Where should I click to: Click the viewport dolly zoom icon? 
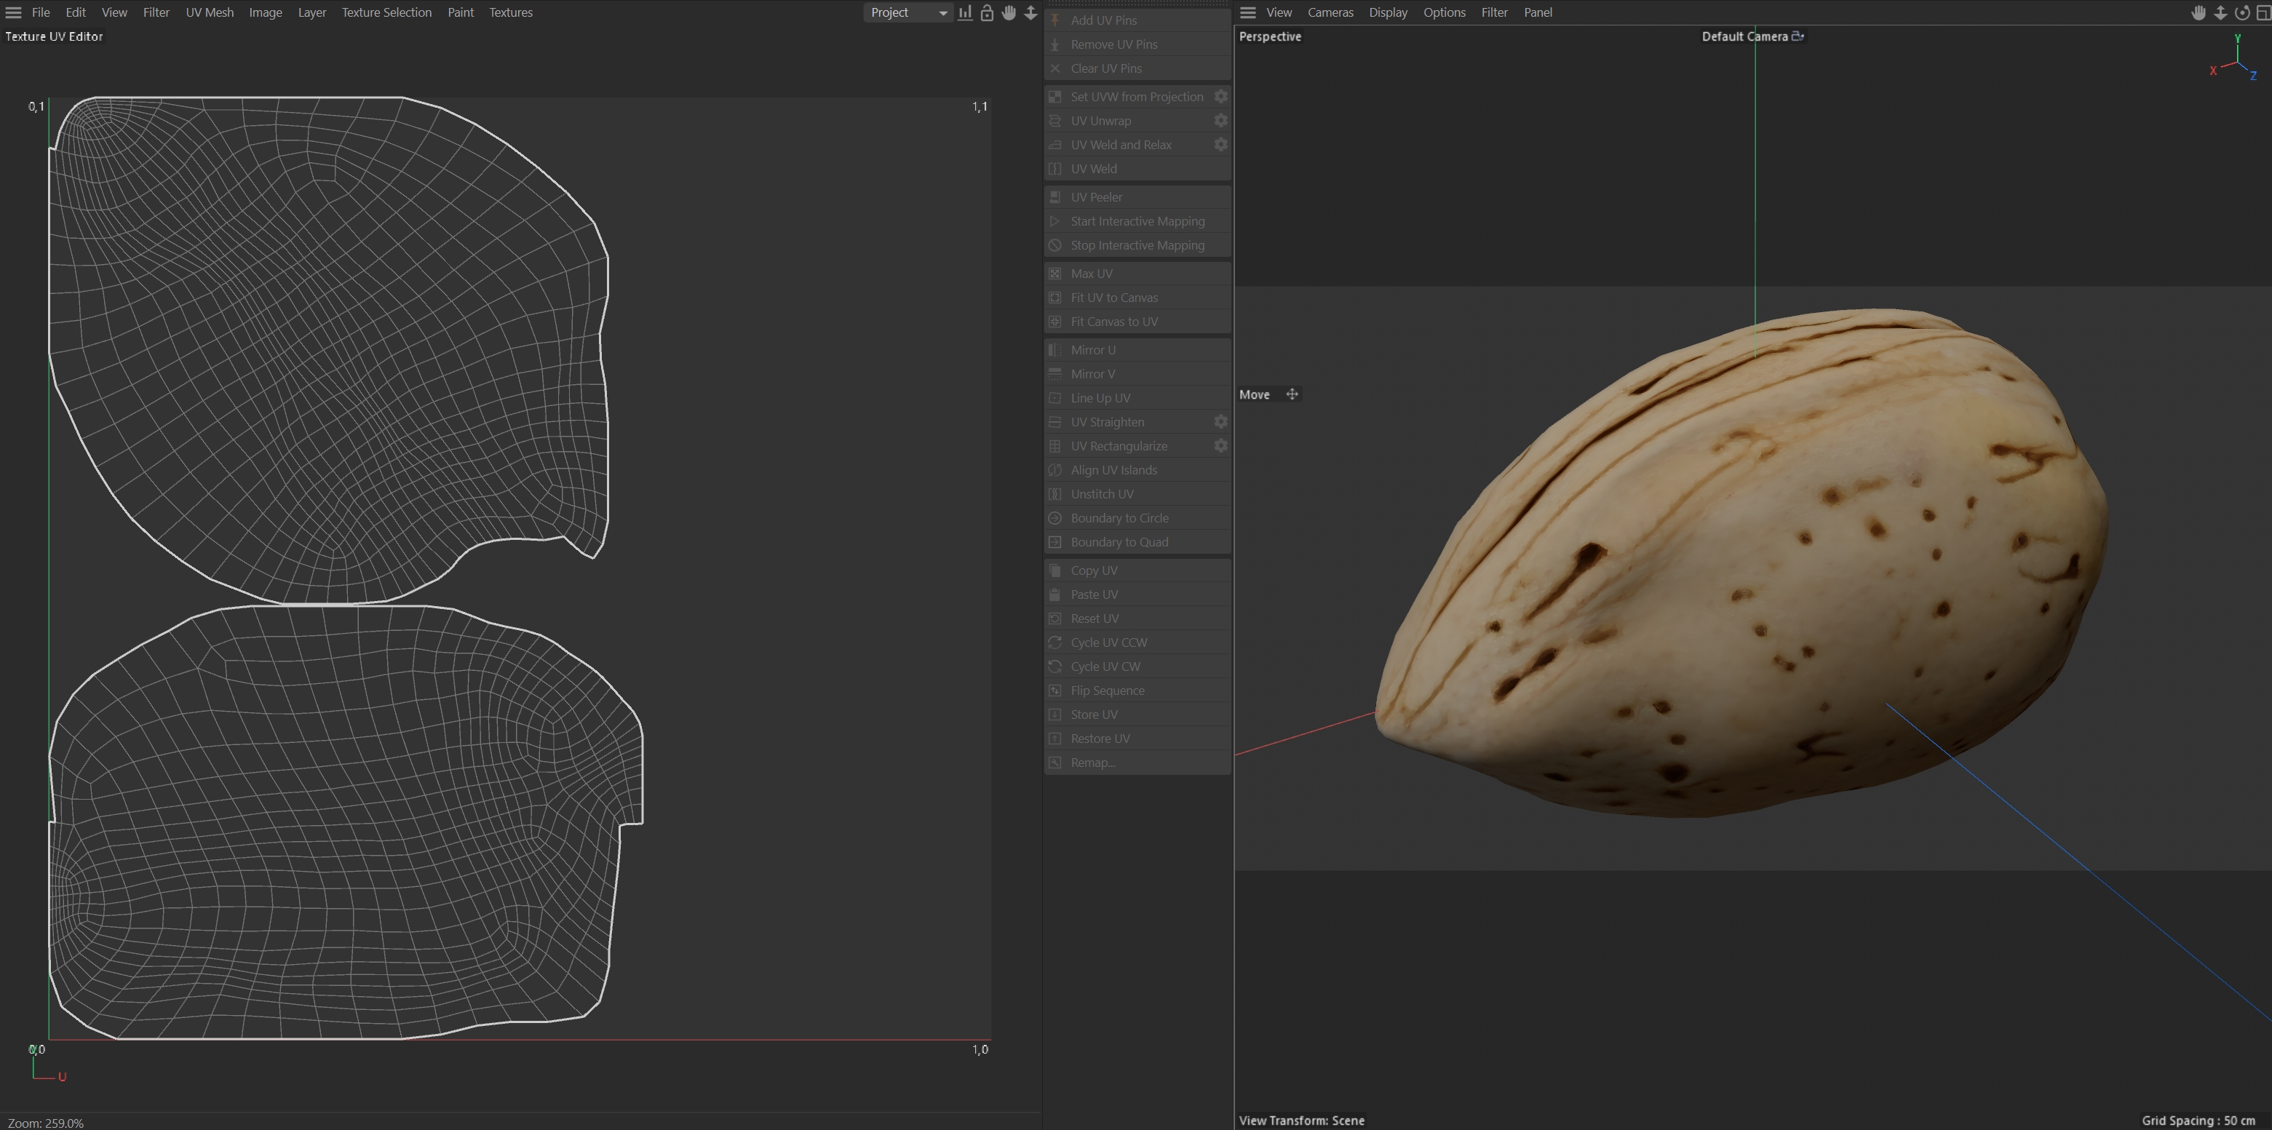2220,12
